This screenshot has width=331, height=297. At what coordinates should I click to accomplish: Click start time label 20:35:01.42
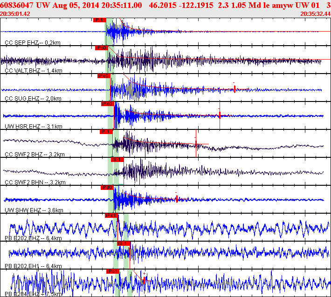click(15, 14)
